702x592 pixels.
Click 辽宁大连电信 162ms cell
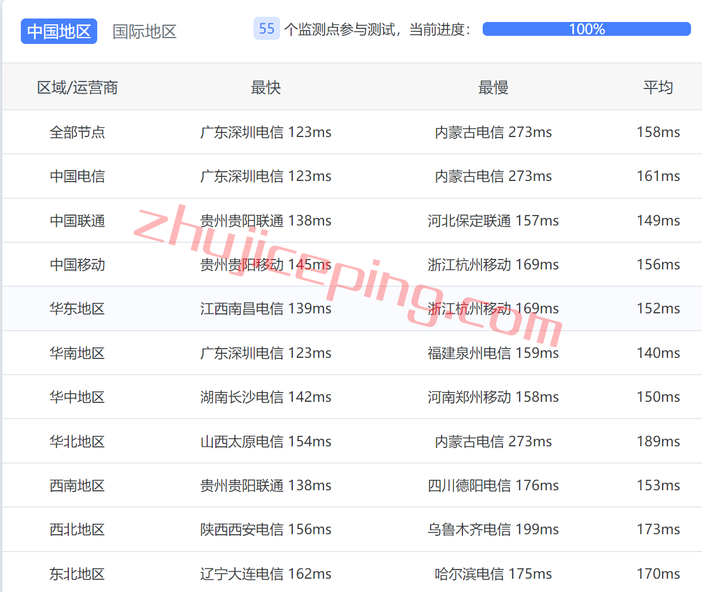266,573
